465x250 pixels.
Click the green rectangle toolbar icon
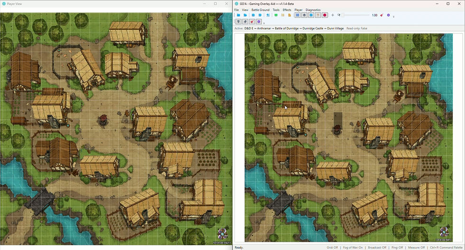(276, 15)
